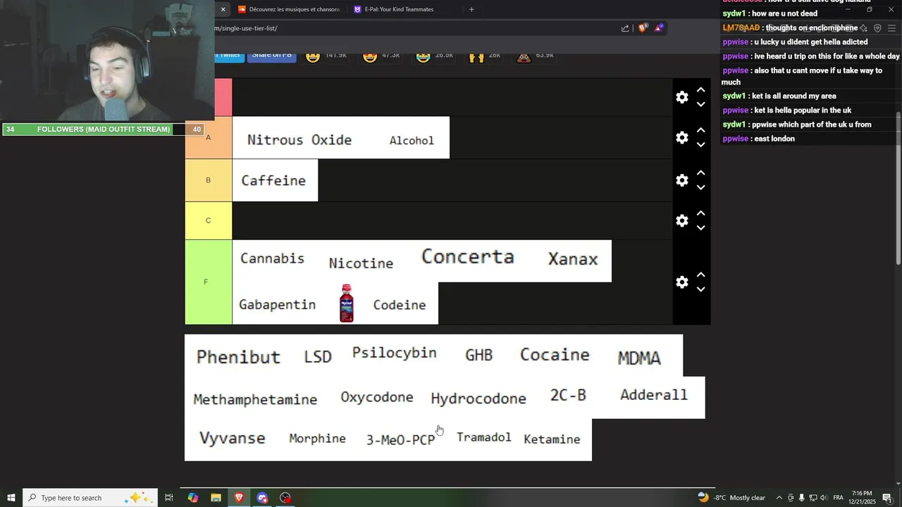Click the Type here to search box
This screenshot has width=902, height=507.
click(x=92, y=498)
